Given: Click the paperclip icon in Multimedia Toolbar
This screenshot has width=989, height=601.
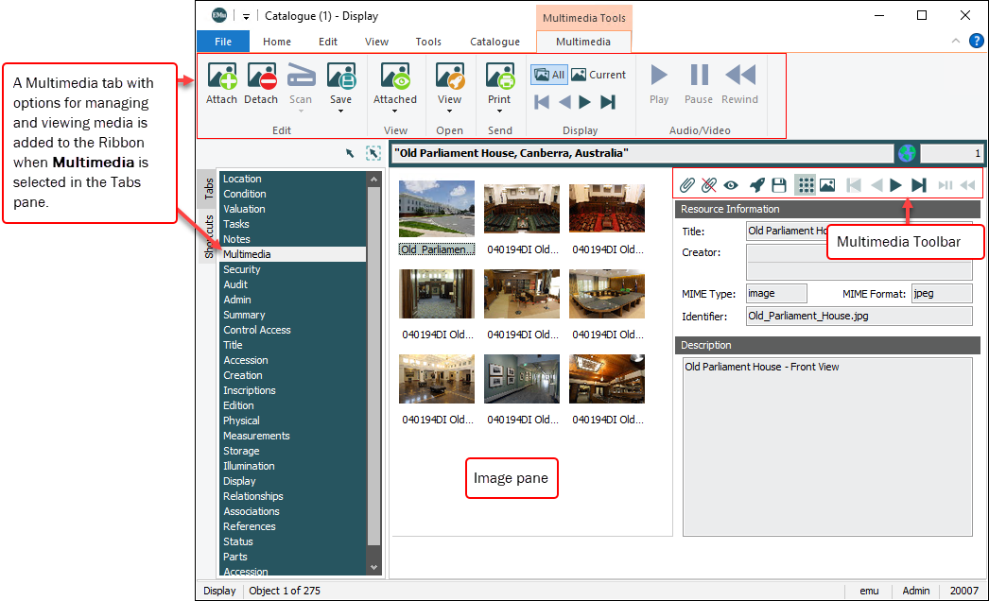Looking at the screenshot, I should 687,185.
